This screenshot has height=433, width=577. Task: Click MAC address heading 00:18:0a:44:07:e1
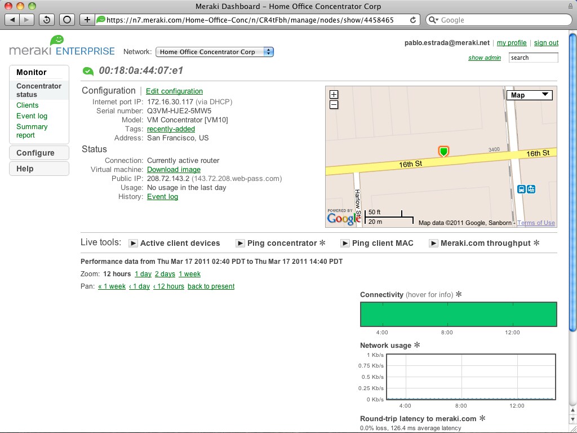[141, 70]
